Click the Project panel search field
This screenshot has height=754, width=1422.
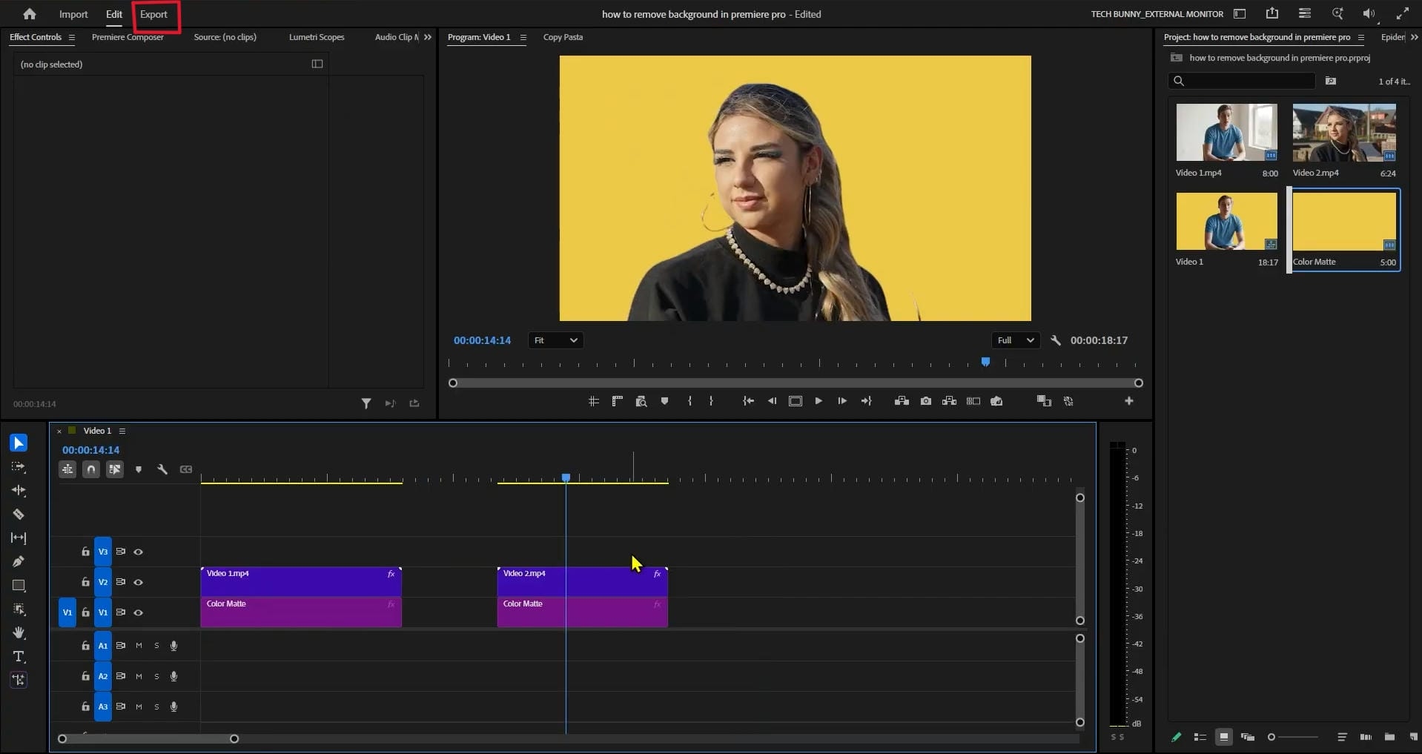click(x=1242, y=81)
